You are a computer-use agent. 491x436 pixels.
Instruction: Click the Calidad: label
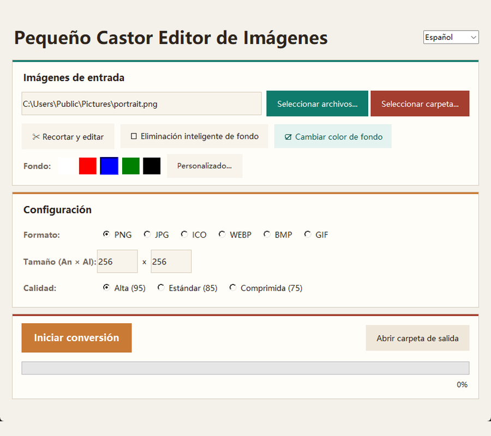pyautogui.click(x=40, y=288)
